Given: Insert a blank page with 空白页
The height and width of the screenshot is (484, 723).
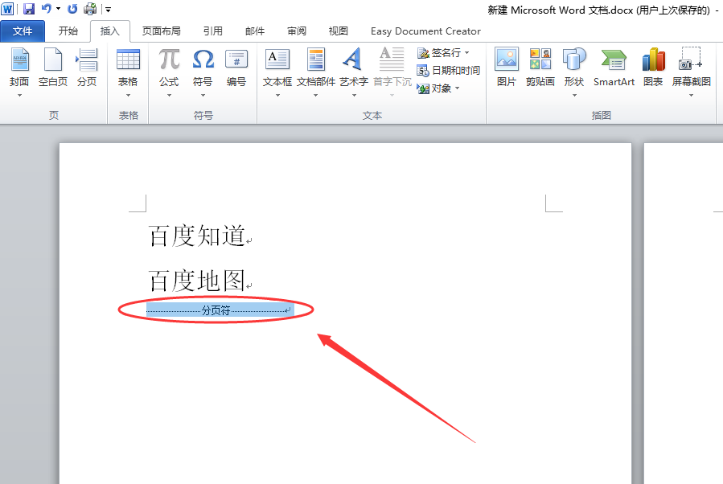Looking at the screenshot, I should pos(53,67).
